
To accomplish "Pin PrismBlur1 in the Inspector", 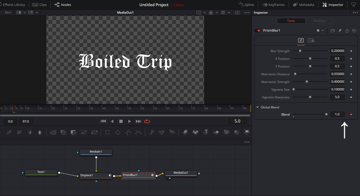I will [x=340, y=31].
